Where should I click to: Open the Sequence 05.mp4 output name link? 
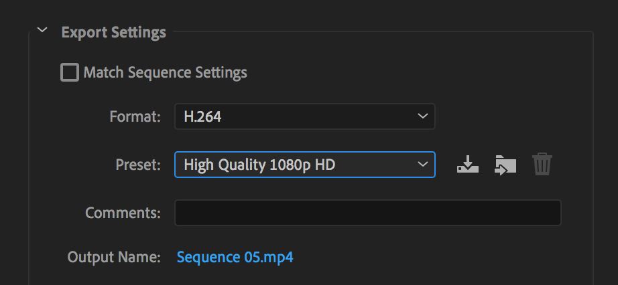coord(235,257)
